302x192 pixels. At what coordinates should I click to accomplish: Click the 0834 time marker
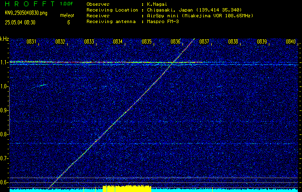coord(118,42)
